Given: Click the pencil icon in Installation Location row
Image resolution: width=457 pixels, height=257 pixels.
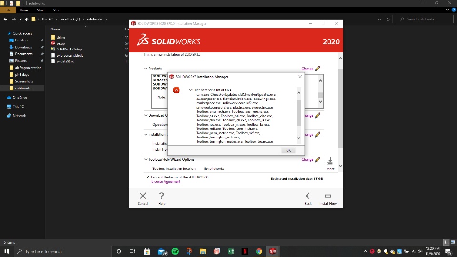Looking at the screenshot, I should [x=318, y=134].
